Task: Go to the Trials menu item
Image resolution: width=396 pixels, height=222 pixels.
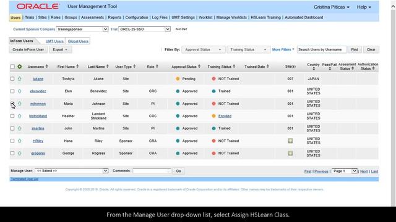Action: (x=30, y=17)
